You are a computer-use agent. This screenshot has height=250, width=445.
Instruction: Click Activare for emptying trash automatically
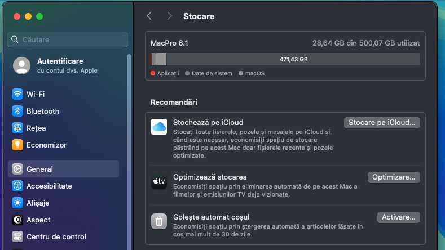(x=398, y=217)
